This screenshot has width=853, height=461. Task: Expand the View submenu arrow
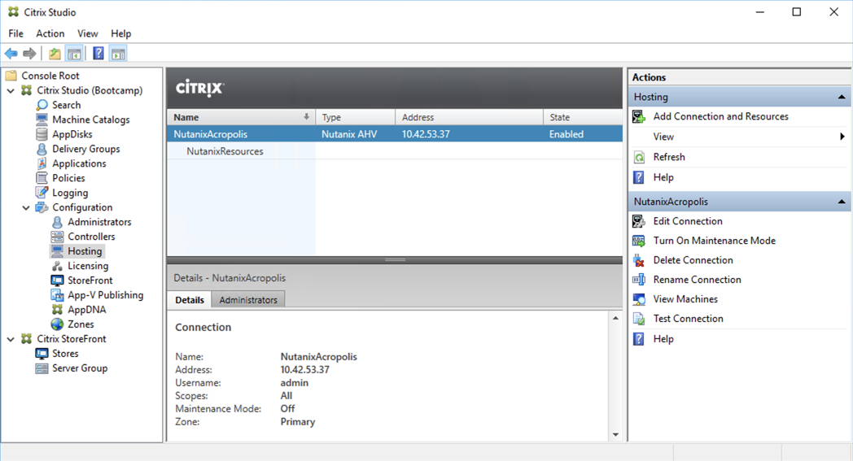pyautogui.click(x=842, y=137)
